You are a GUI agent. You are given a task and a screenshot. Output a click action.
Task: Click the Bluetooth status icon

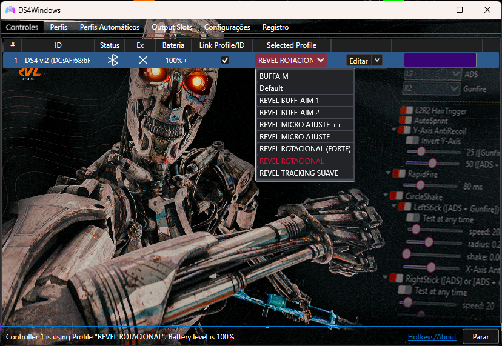tap(113, 60)
